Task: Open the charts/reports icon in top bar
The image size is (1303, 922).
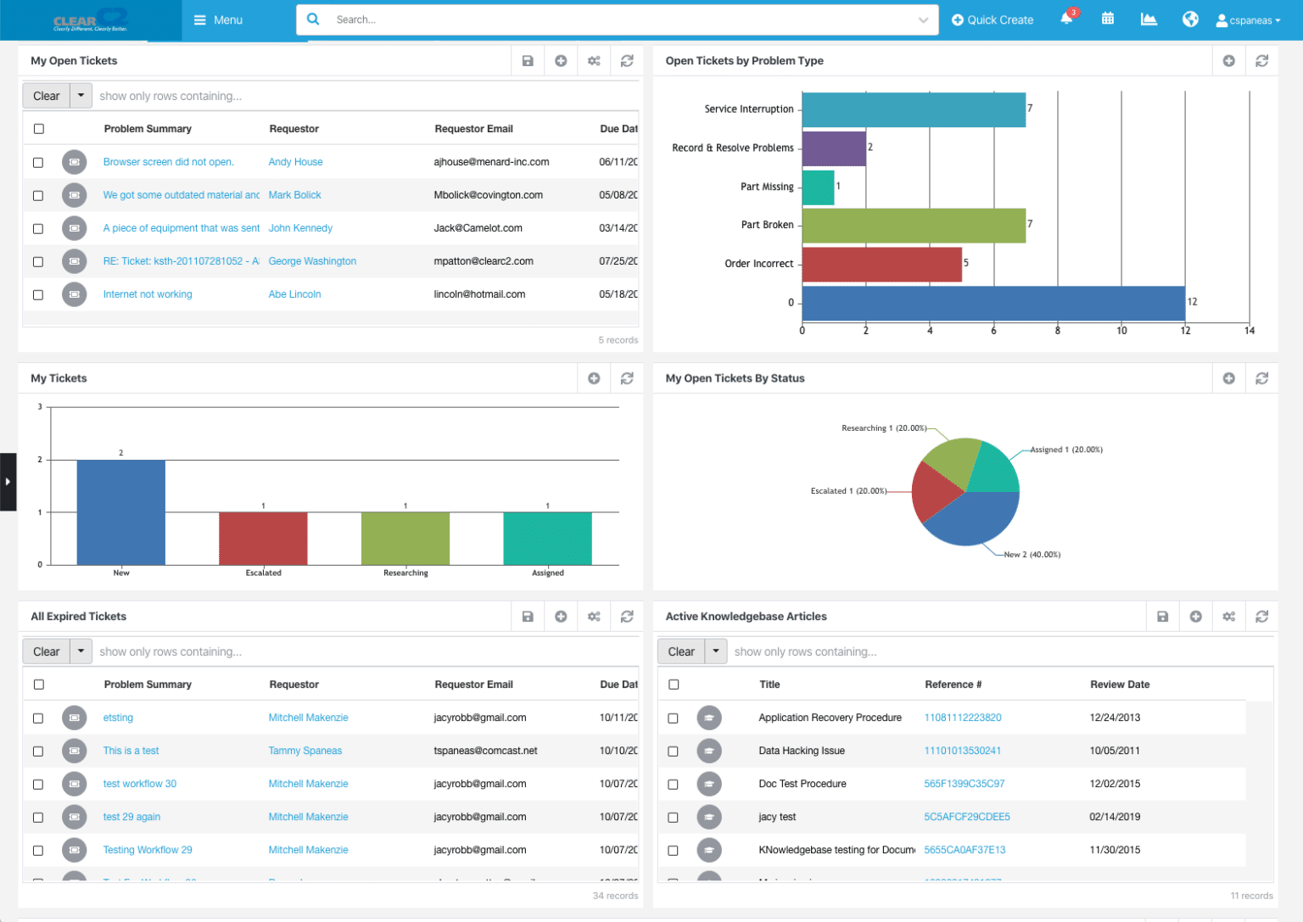Action: point(1149,18)
